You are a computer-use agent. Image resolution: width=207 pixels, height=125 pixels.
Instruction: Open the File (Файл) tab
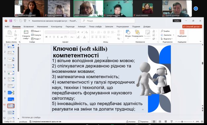[7, 27]
